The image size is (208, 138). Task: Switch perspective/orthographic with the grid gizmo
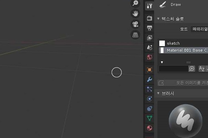pyautogui.click(x=135, y=35)
